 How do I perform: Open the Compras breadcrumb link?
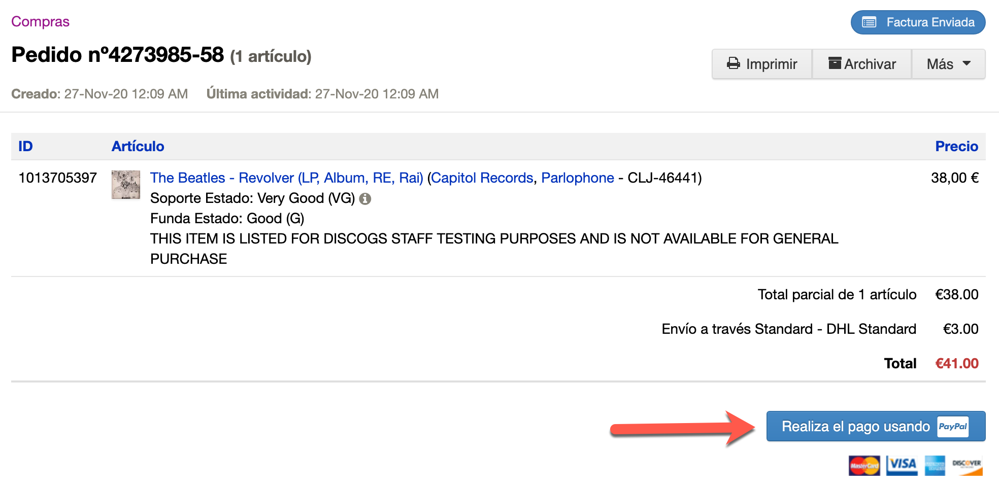click(40, 21)
